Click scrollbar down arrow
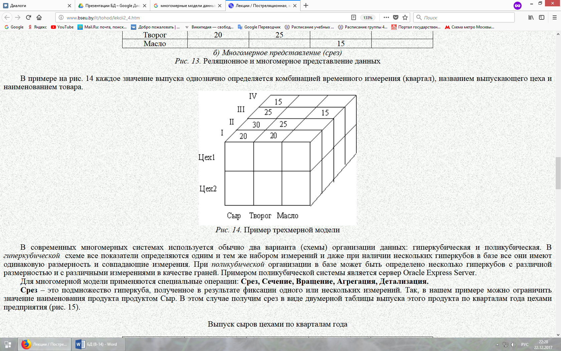This screenshot has height=351, width=561. coord(558,335)
